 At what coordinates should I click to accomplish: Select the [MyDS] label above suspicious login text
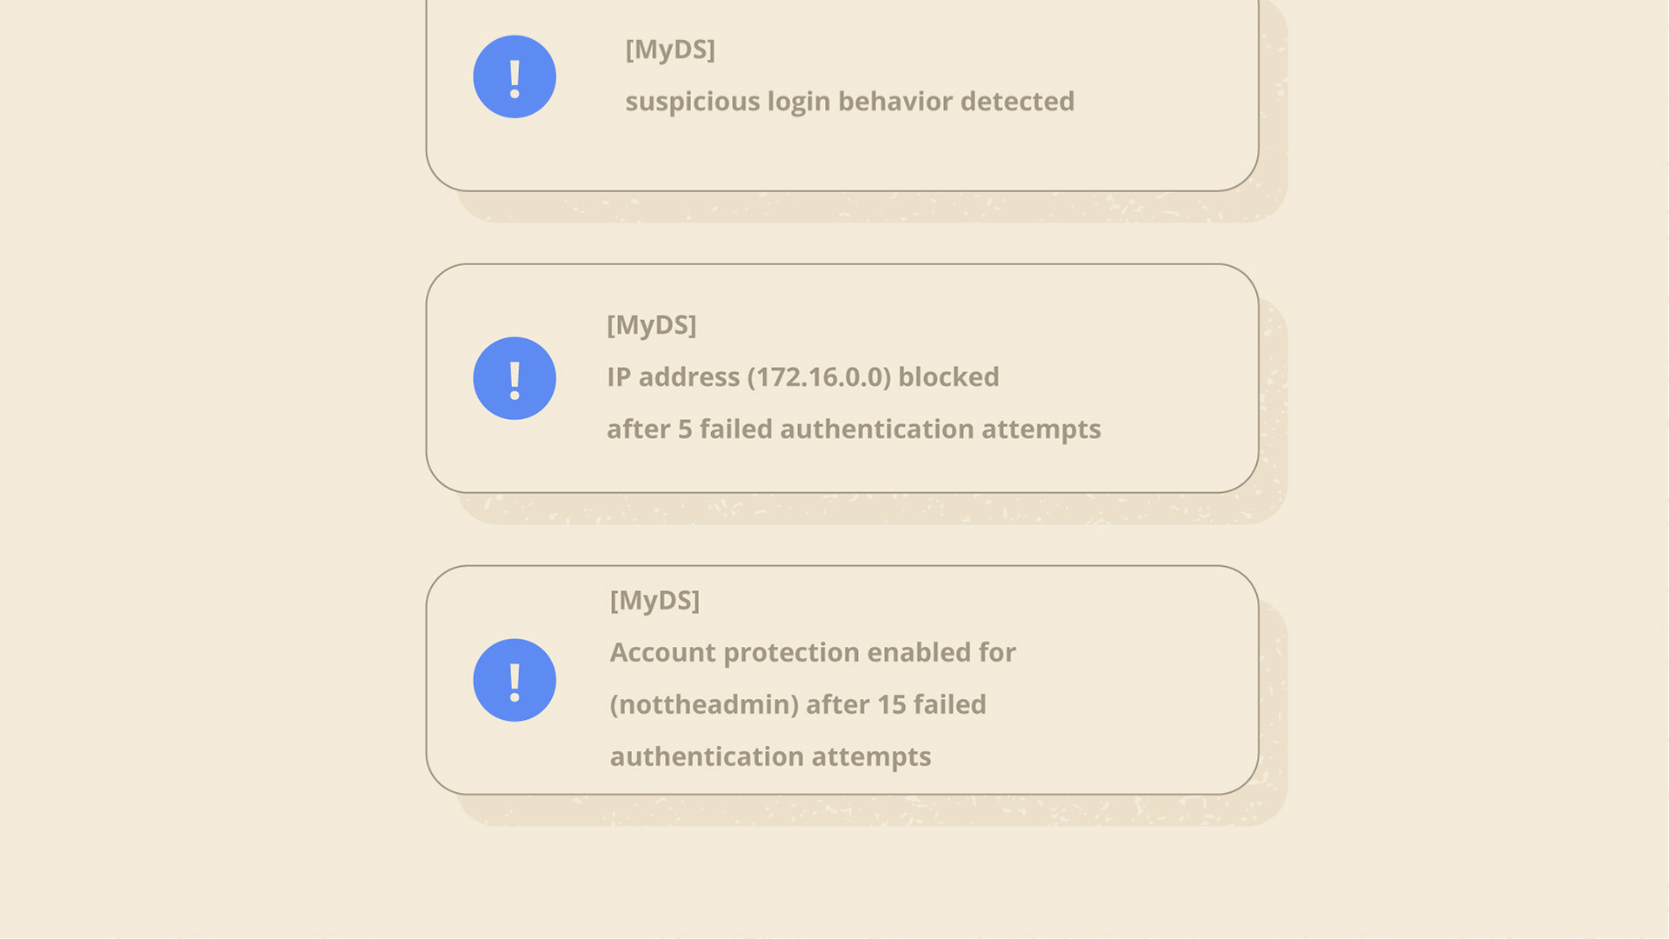[x=670, y=50]
